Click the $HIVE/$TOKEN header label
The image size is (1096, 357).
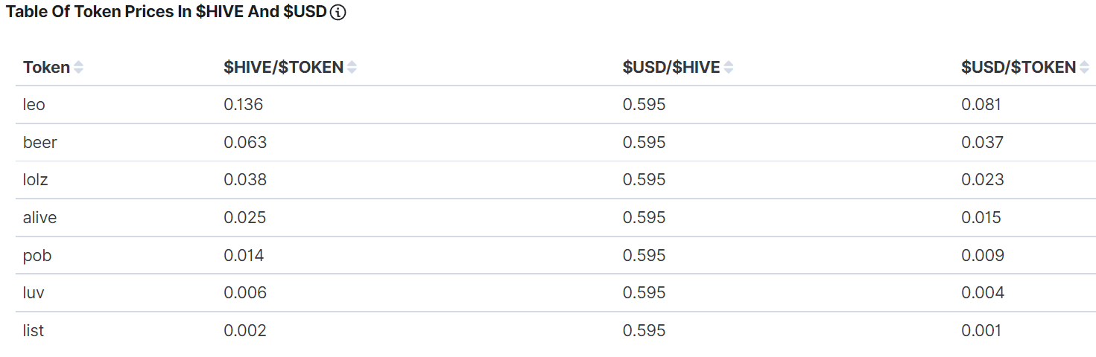click(x=283, y=68)
